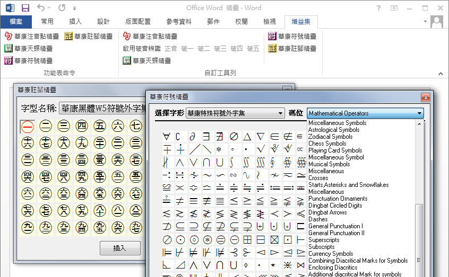Select the 破三 option
Viewport: 449px width, 277px height.
[220, 49]
